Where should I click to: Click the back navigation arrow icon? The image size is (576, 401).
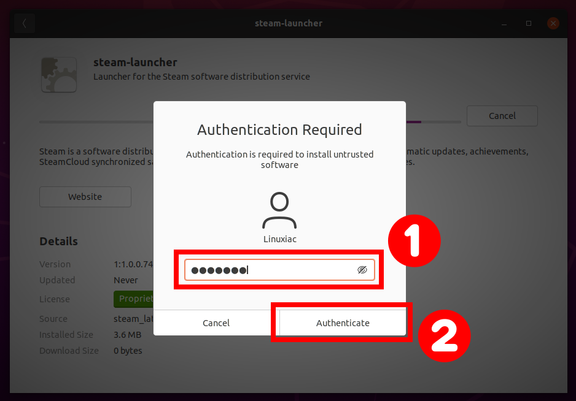pyautogui.click(x=24, y=23)
